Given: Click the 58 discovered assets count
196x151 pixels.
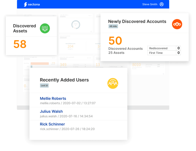Looking at the screenshot, I should click(x=20, y=44).
